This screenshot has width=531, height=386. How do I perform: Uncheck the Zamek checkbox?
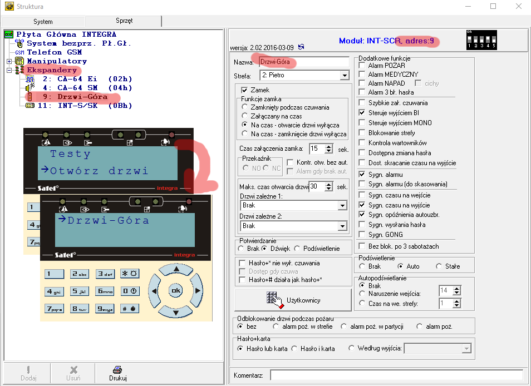[x=244, y=90]
